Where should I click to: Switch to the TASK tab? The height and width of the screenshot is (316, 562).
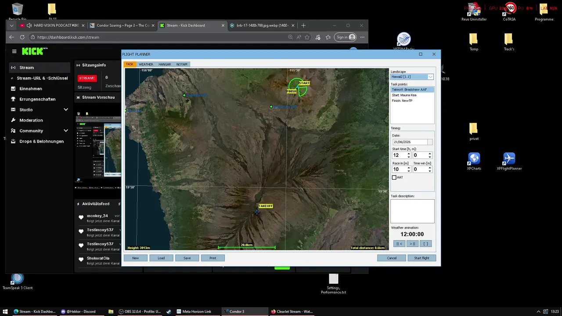[x=130, y=65]
